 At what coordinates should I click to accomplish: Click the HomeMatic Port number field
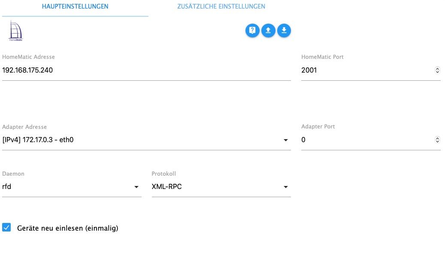[x=365, y=70]
